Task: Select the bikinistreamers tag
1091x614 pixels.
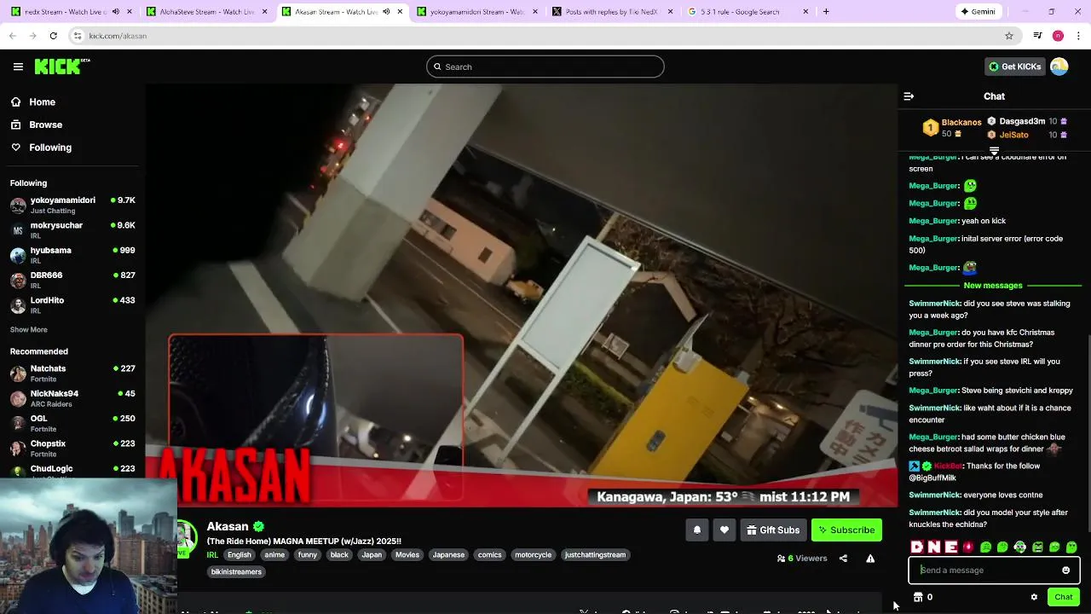Action: (x=236, y=572)
